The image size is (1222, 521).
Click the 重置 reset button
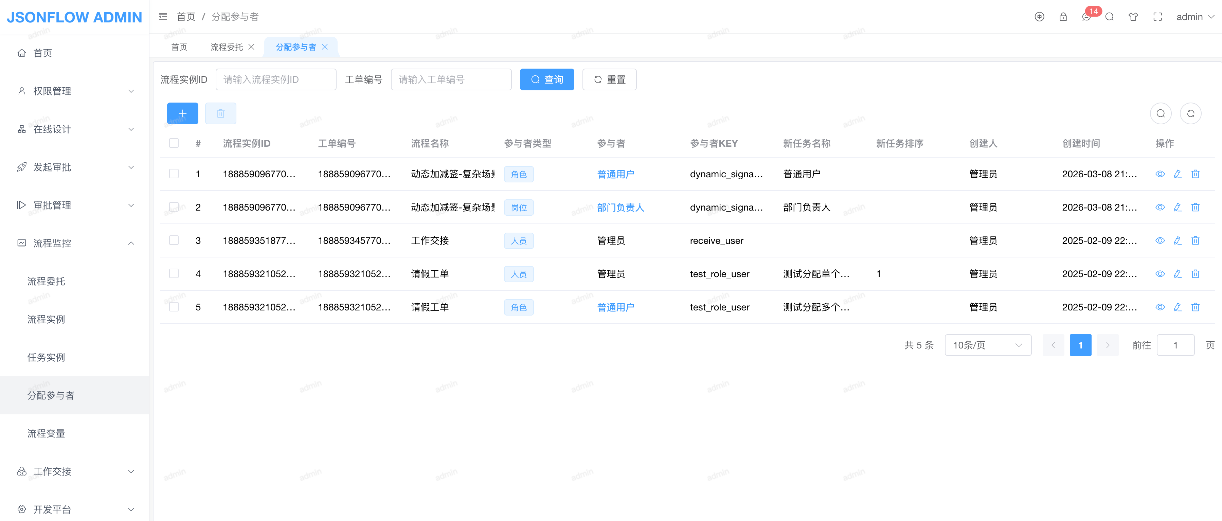click(x=609, y=80)
